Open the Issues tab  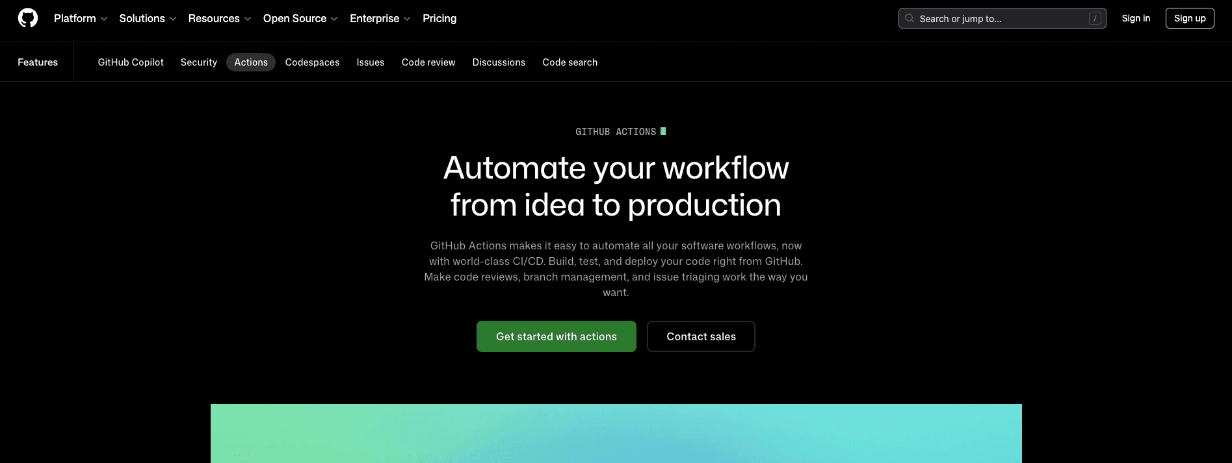tap(371, 62)
